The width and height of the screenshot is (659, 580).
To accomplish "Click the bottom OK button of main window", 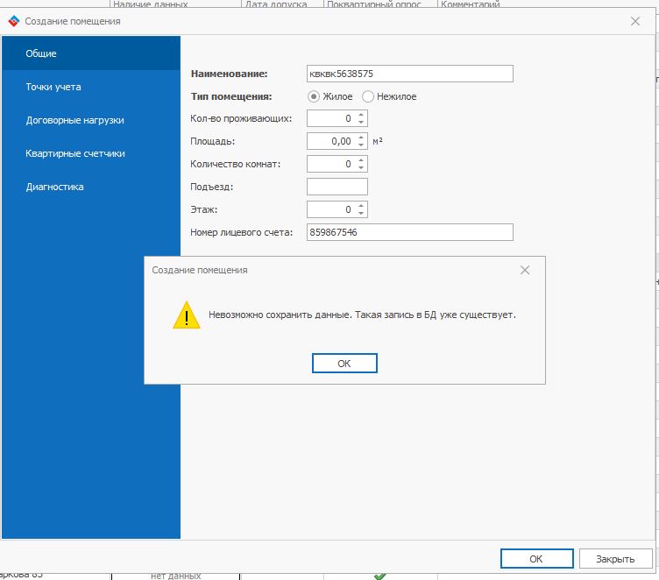I will click(x=536, y=558).
